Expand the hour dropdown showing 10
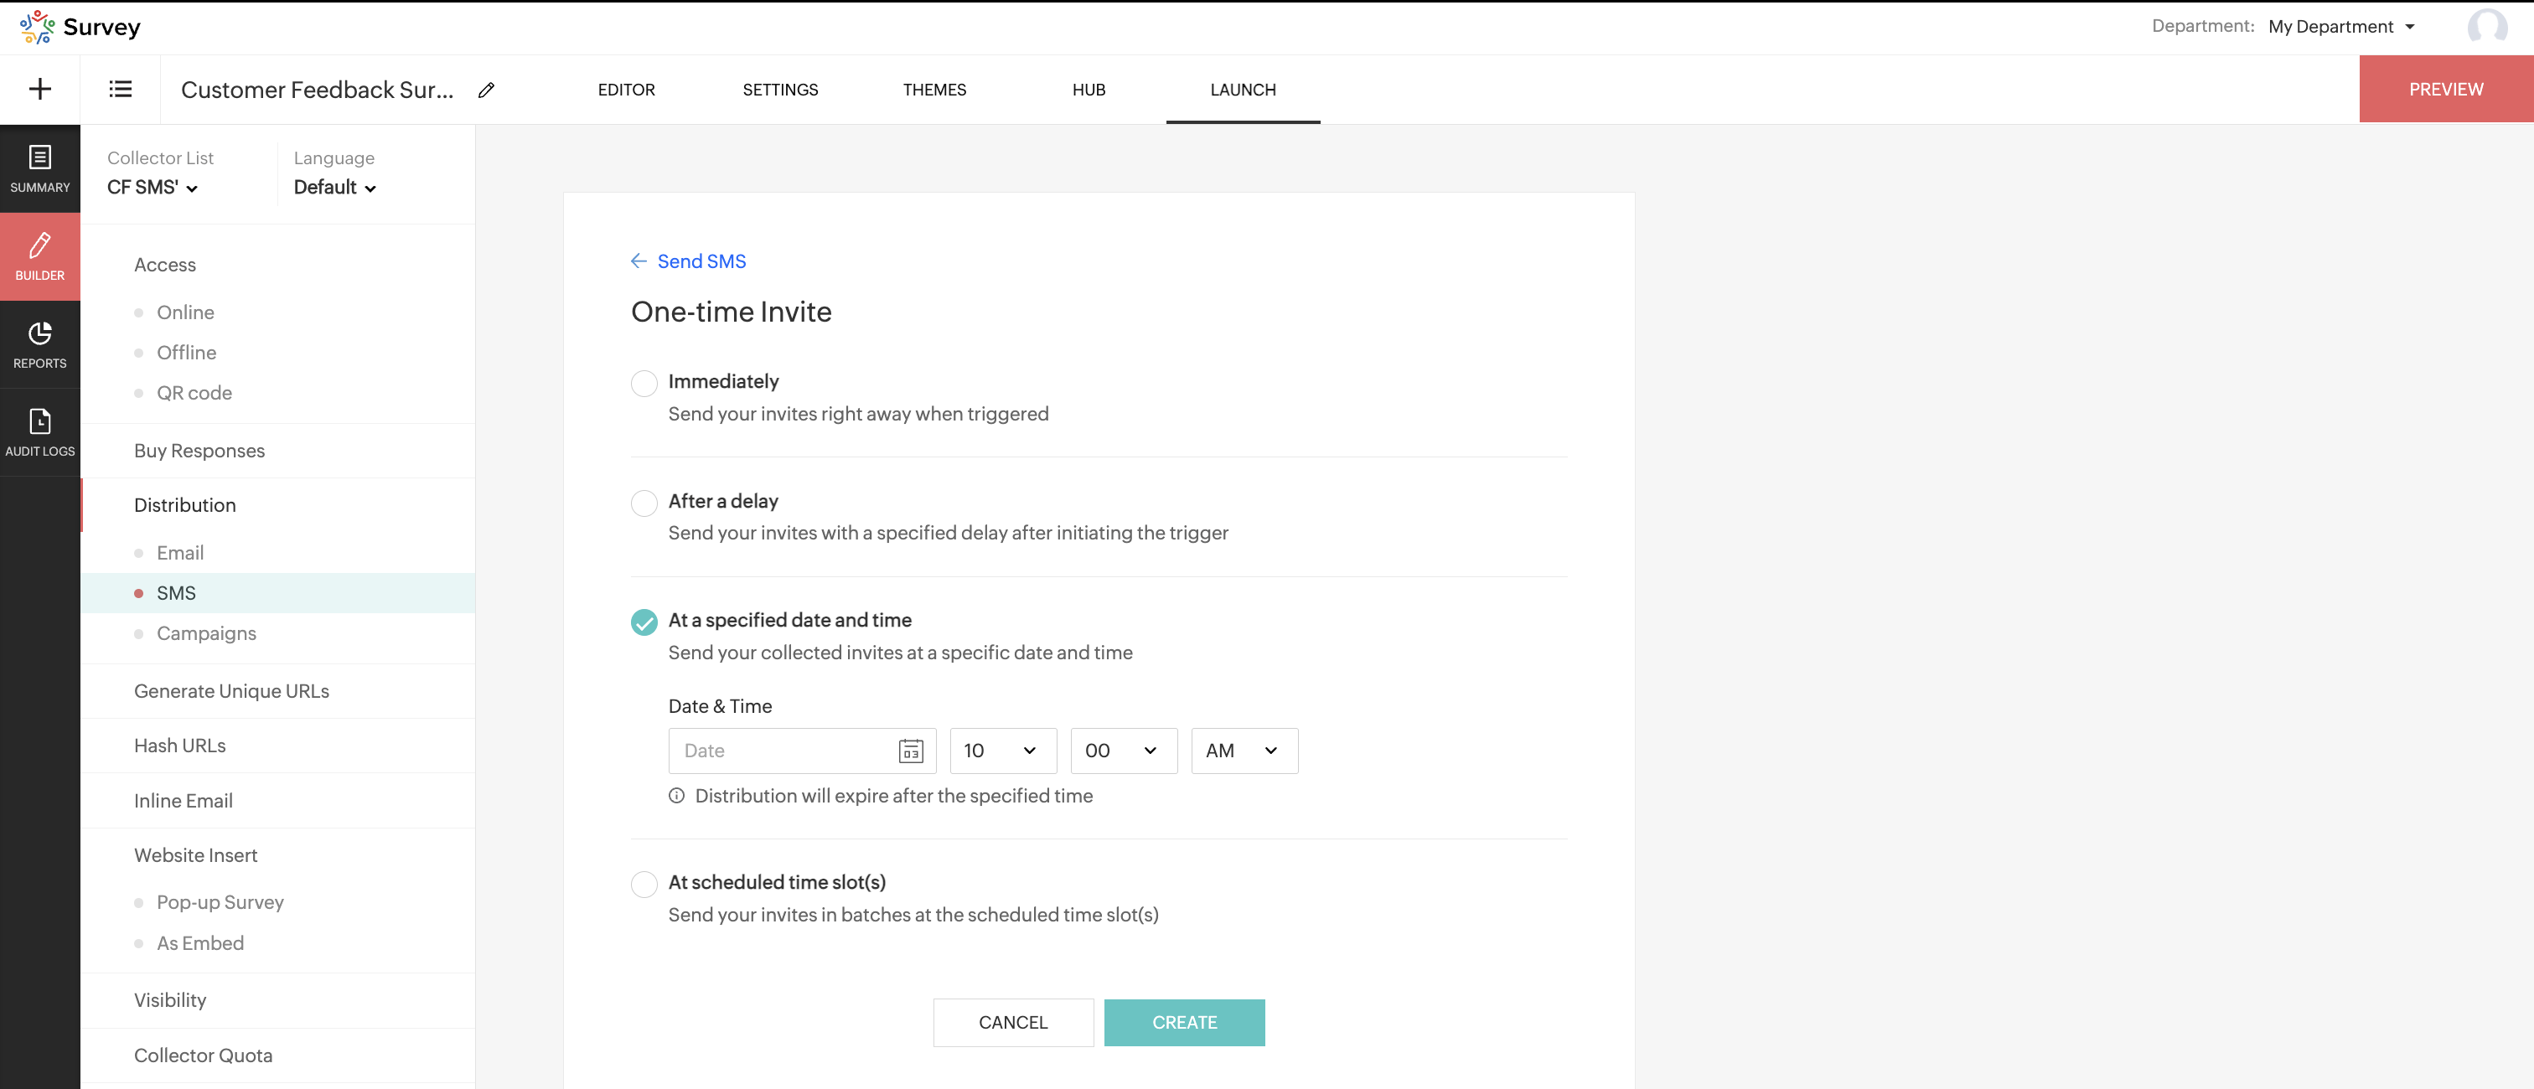The image size is (2534, 1089). (x=1002, y=751)
